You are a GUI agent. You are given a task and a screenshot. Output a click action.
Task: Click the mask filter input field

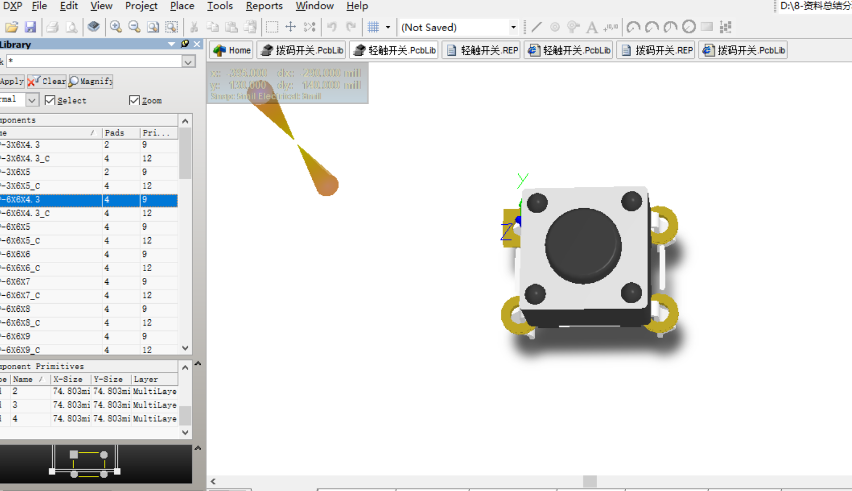[x=93, y=62]
